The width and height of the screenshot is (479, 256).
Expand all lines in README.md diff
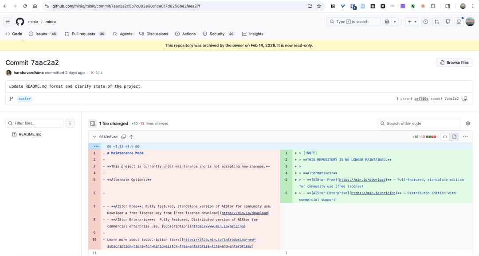point(131,137)
